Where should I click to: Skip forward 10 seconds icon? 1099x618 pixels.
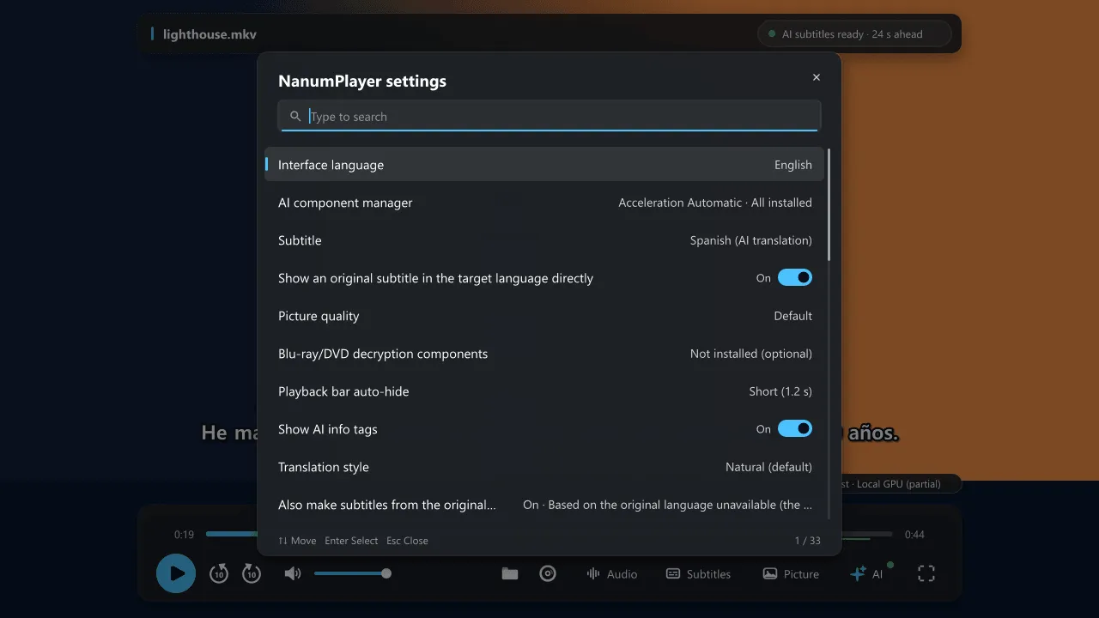[x=251, y=573]
